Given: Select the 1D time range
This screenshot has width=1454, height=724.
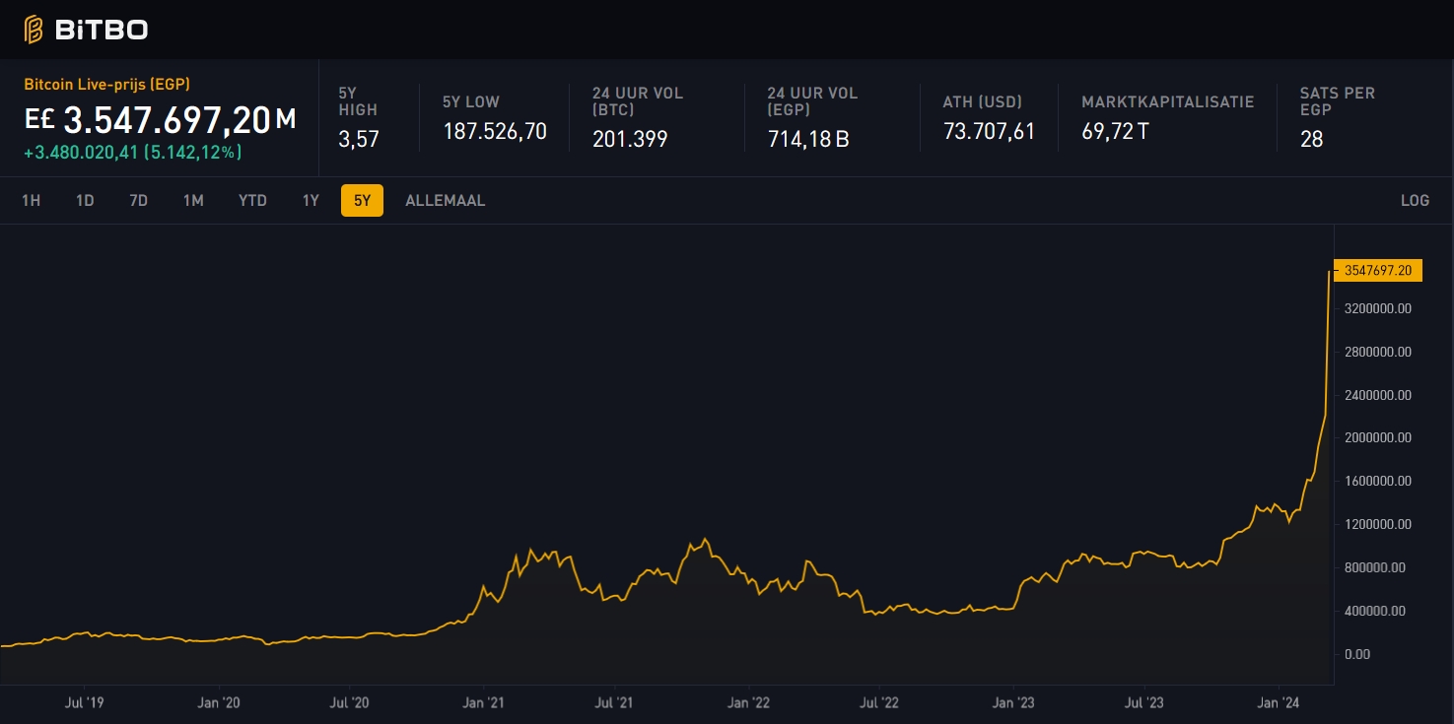Looking at the screenshot, I should coord(85,200).
